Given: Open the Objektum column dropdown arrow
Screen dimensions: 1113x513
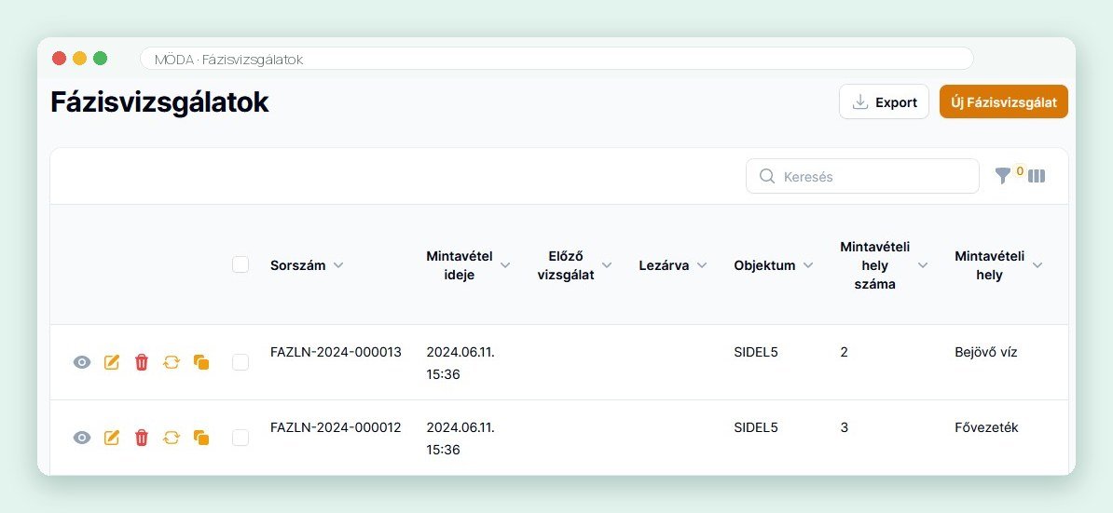Looking at the screenshot, I should 808,265.
